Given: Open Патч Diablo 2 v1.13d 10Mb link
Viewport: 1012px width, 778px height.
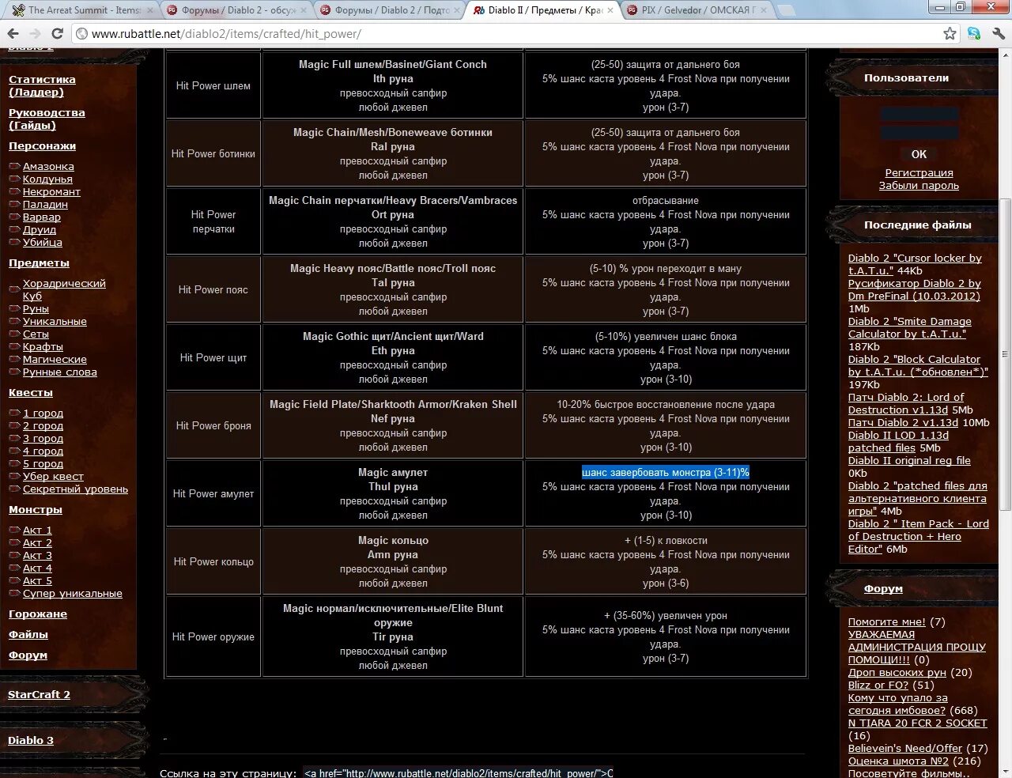Looking at the screenshot, I should click(x=903, y=423).
